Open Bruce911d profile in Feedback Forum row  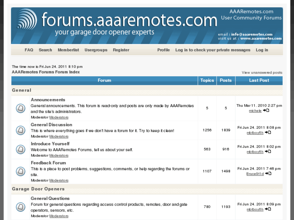tap(255, 174)
